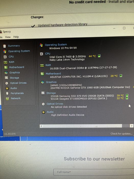
Task: Click 'Samsung SSD 870 EVO 250GB' line
Action: click(x=82, y=96)
